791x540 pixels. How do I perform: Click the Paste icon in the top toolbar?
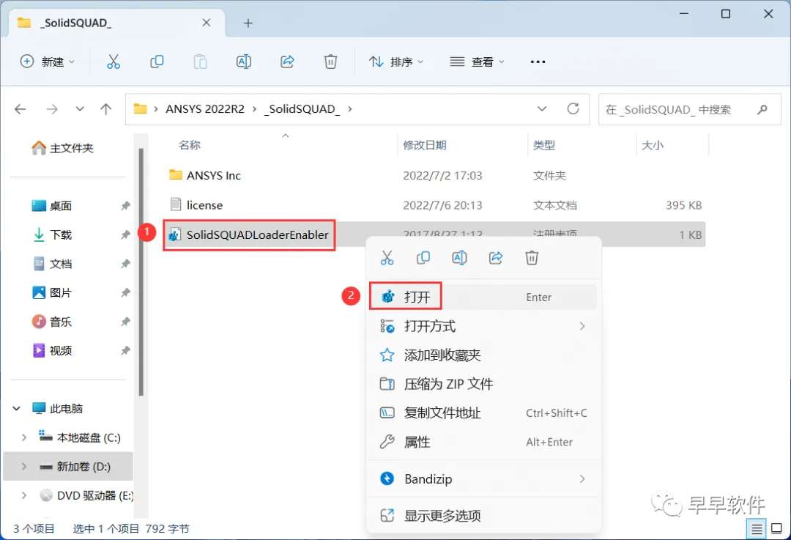tap(200, 62)
